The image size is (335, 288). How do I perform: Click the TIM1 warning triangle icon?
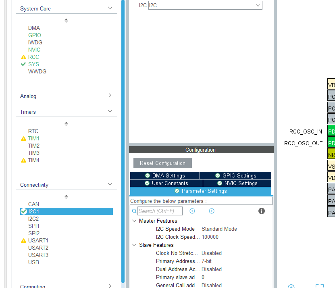23,139
